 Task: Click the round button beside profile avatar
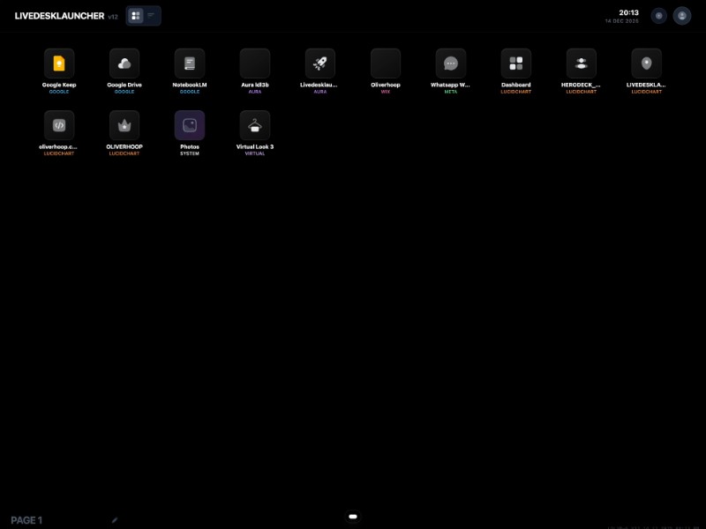point(658,16)
